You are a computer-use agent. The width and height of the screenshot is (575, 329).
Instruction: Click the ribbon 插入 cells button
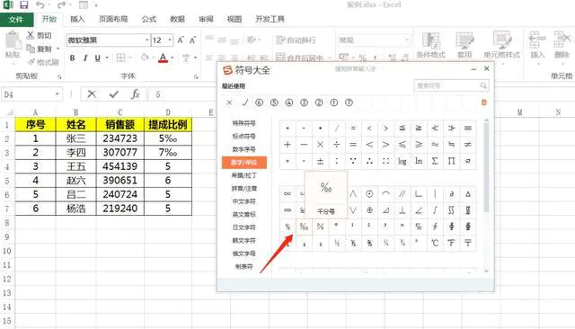[537, 45]
